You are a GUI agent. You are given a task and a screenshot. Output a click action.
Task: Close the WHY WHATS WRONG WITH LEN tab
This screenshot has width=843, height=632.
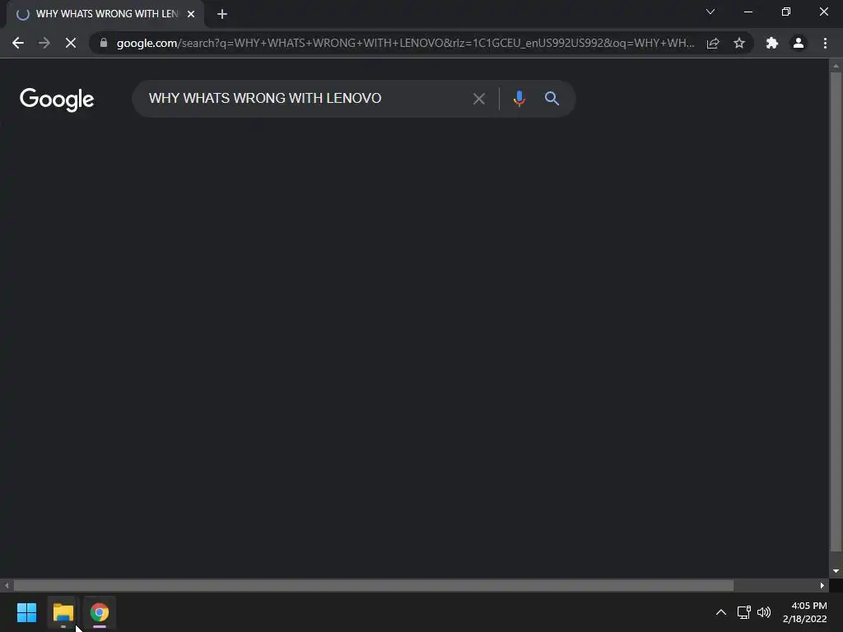pyautogui.click(x=191, y=14)
